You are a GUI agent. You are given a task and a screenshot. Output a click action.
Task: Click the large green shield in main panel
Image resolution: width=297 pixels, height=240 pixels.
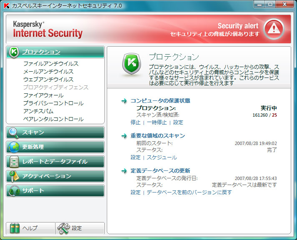pyautogui.click(x=132, y=64)
